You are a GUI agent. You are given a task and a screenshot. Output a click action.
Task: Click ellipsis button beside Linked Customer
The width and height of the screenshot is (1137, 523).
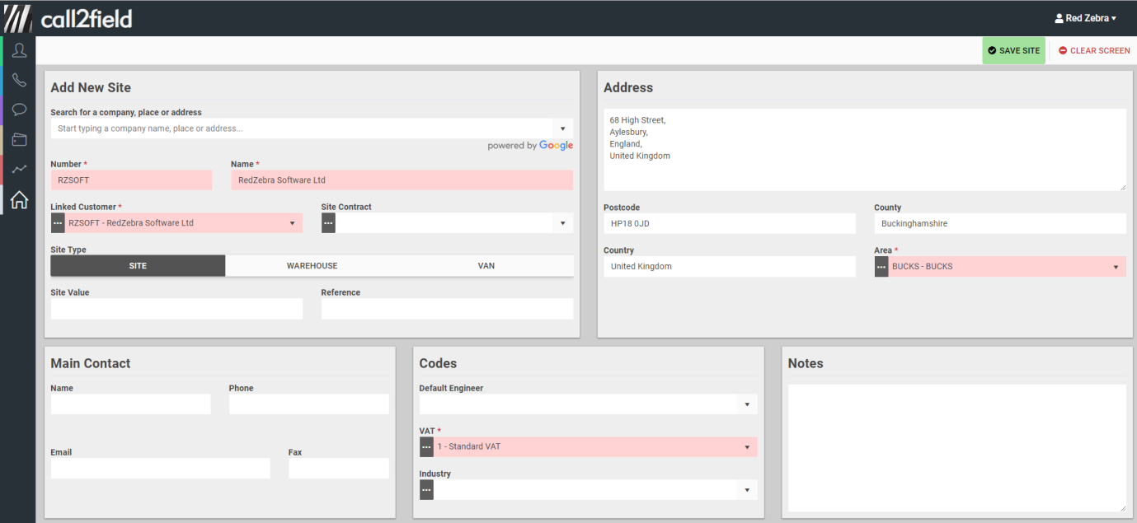pyautogui.click(x=58, y=223)
